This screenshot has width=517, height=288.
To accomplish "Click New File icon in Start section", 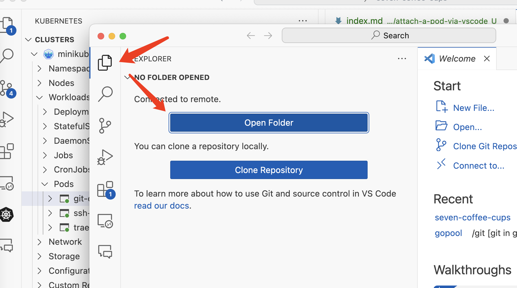I will [x=442, y=107].
